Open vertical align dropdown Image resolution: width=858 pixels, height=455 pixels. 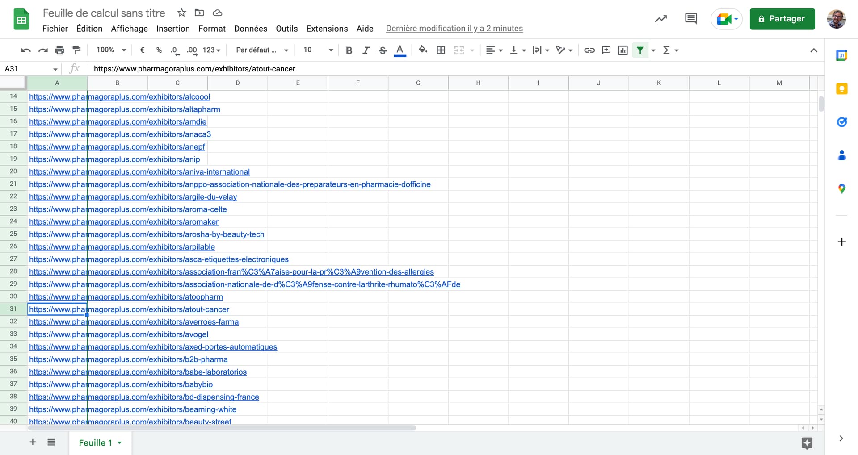coord(518,50)
